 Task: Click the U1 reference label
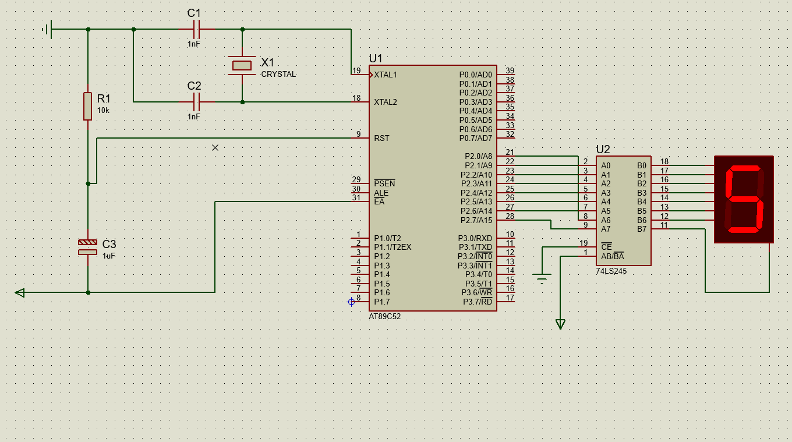(x=376, y=58)
